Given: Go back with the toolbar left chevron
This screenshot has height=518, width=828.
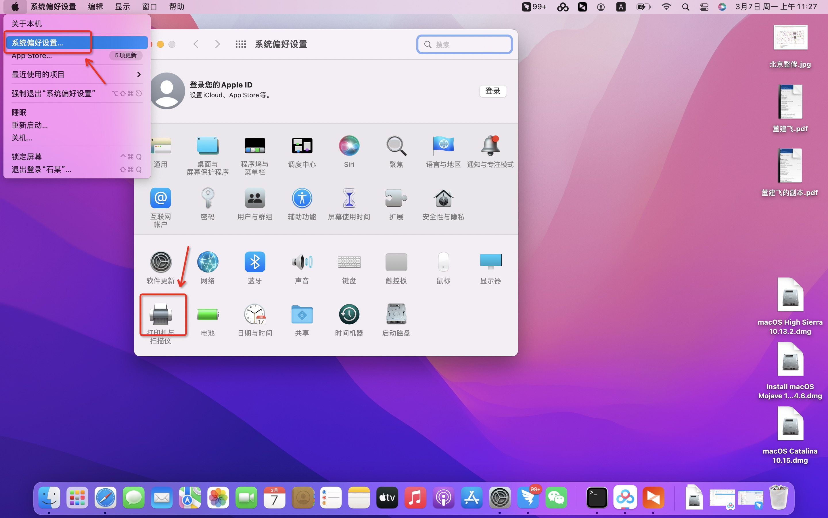Looking at the screenshot, I should tap(196, 44).
